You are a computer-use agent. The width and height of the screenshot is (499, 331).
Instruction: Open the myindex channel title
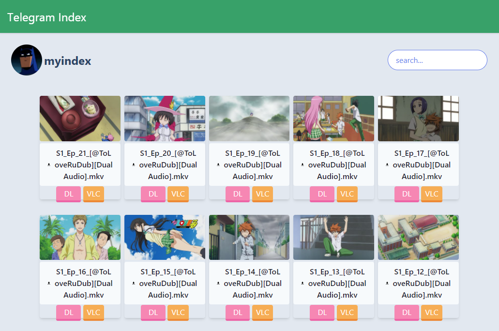[67, 60]
